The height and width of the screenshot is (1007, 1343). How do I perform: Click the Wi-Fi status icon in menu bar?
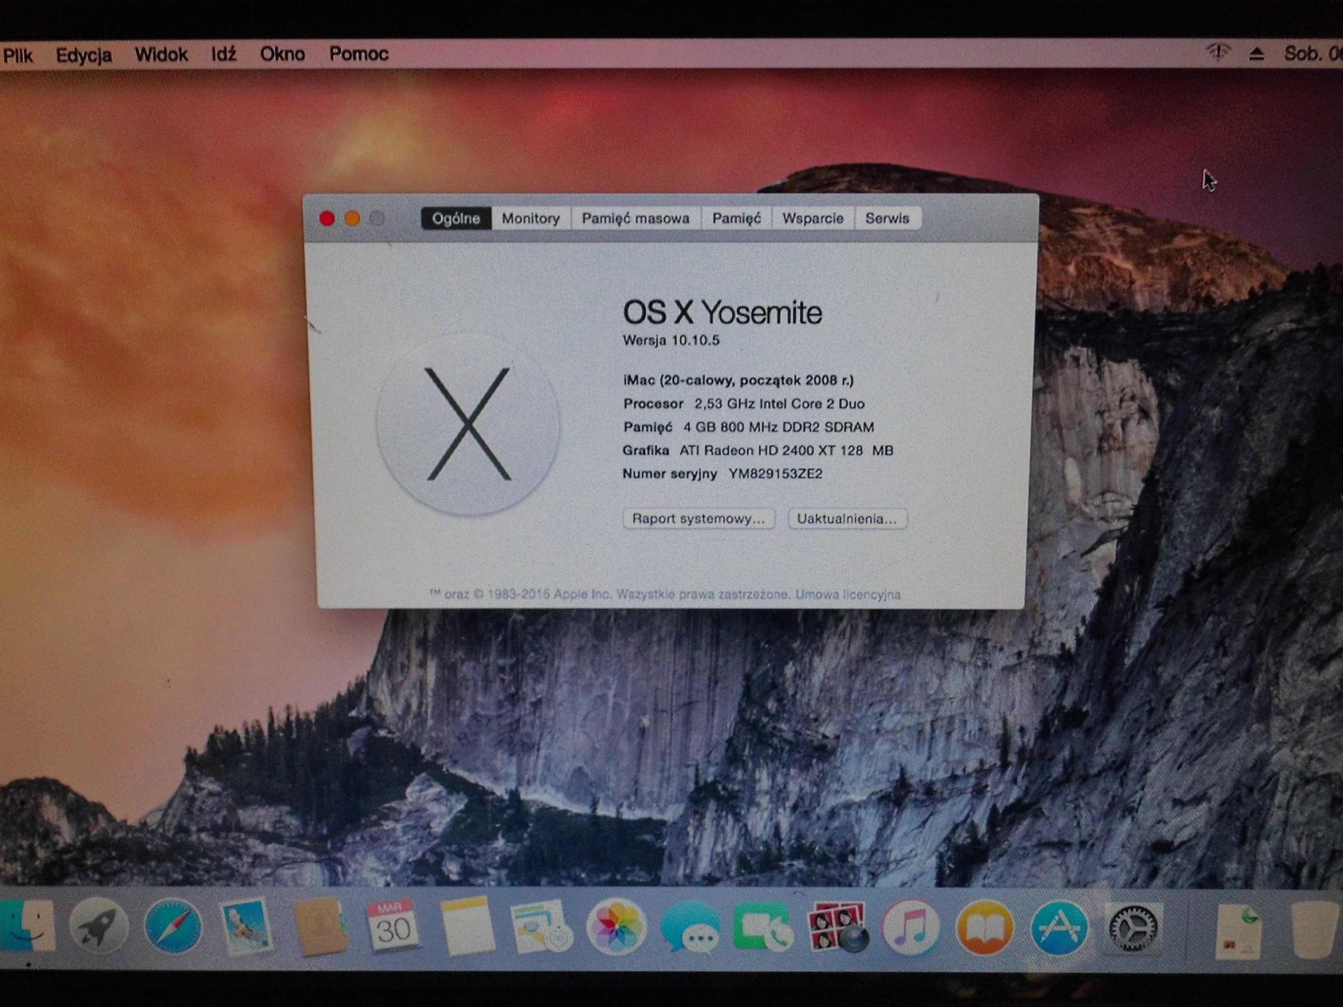point(1218,53)
